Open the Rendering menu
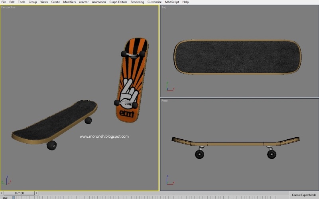Viewport: 319px width, 199px height. click(137, 2)
